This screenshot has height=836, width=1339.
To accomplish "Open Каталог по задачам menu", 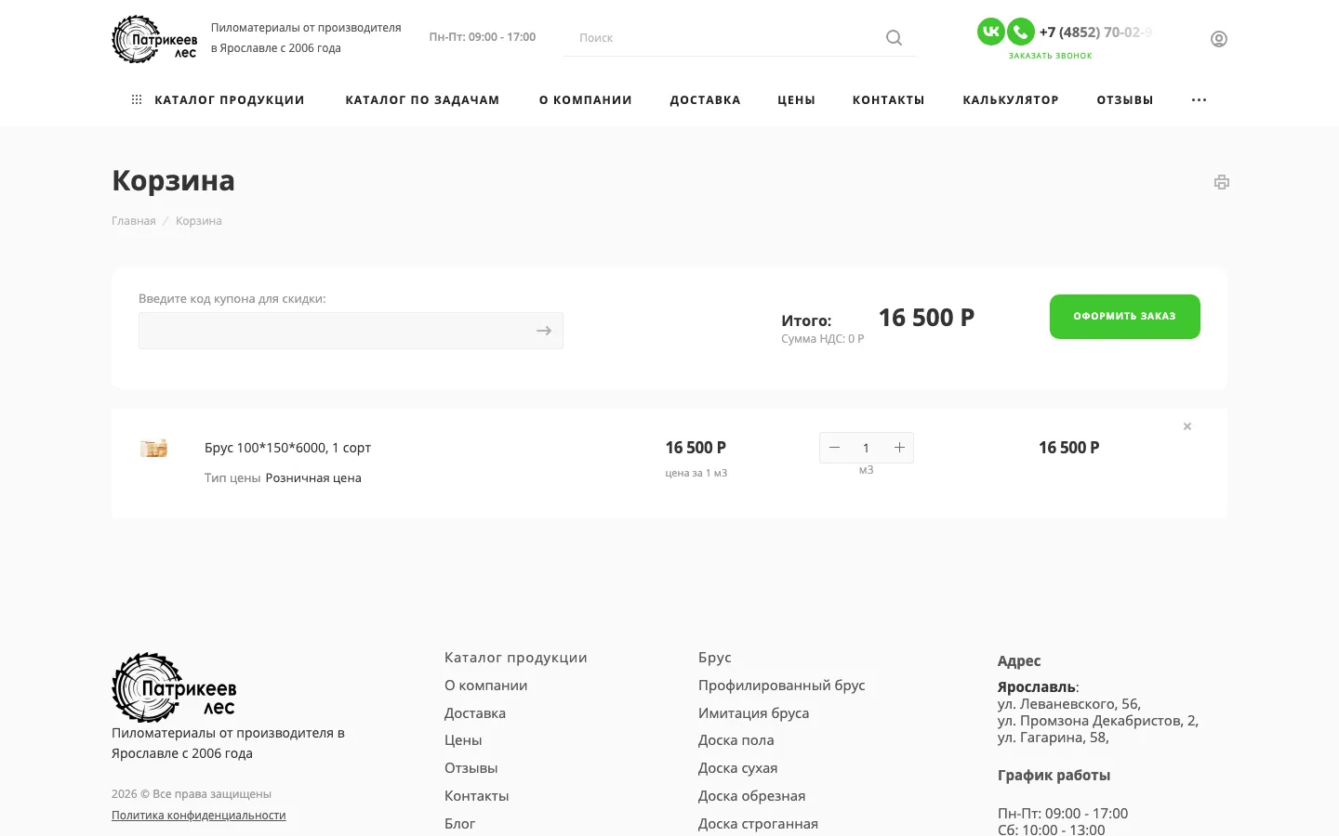I will [x=422, y=100].
